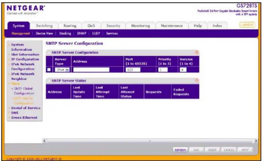Viewport: 262px width, 161px height.
Task: Expand the DNS sidebar item
Action: 15,113
